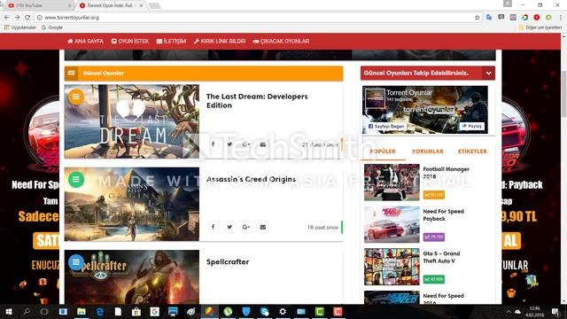Image resolution: width=567 pixels, height=319 pixels.
Task: Share Assassin's Creed Origins on Twitter
Action: click(229, 227)
